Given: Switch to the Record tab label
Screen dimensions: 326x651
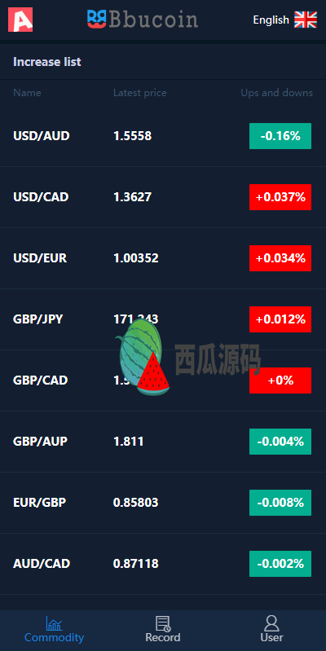Looking at the screenshot, I should 163,637.
